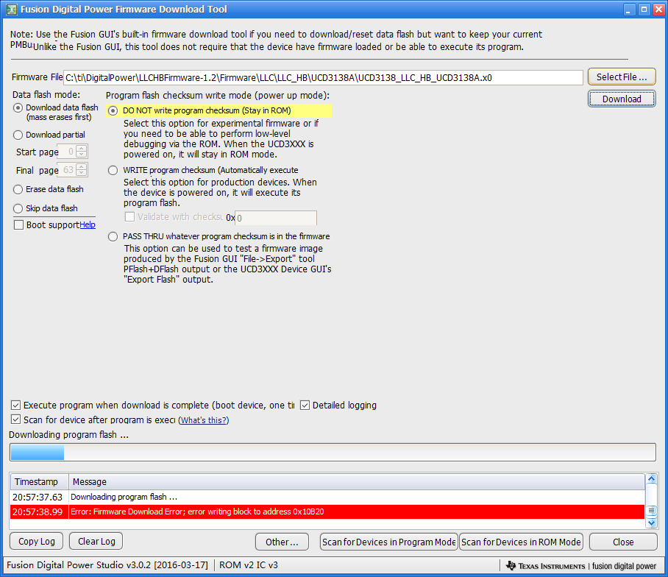The height and width of the screenshot is (577, 668).
Task: Click the Select File button
Action: click(622, 77)
